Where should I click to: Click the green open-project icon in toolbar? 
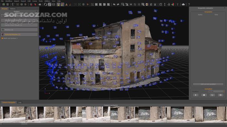coord(4,5)
